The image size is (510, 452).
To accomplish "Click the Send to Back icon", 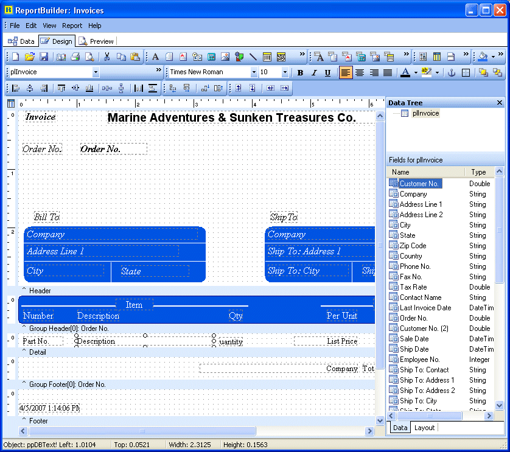I will 497,72.
